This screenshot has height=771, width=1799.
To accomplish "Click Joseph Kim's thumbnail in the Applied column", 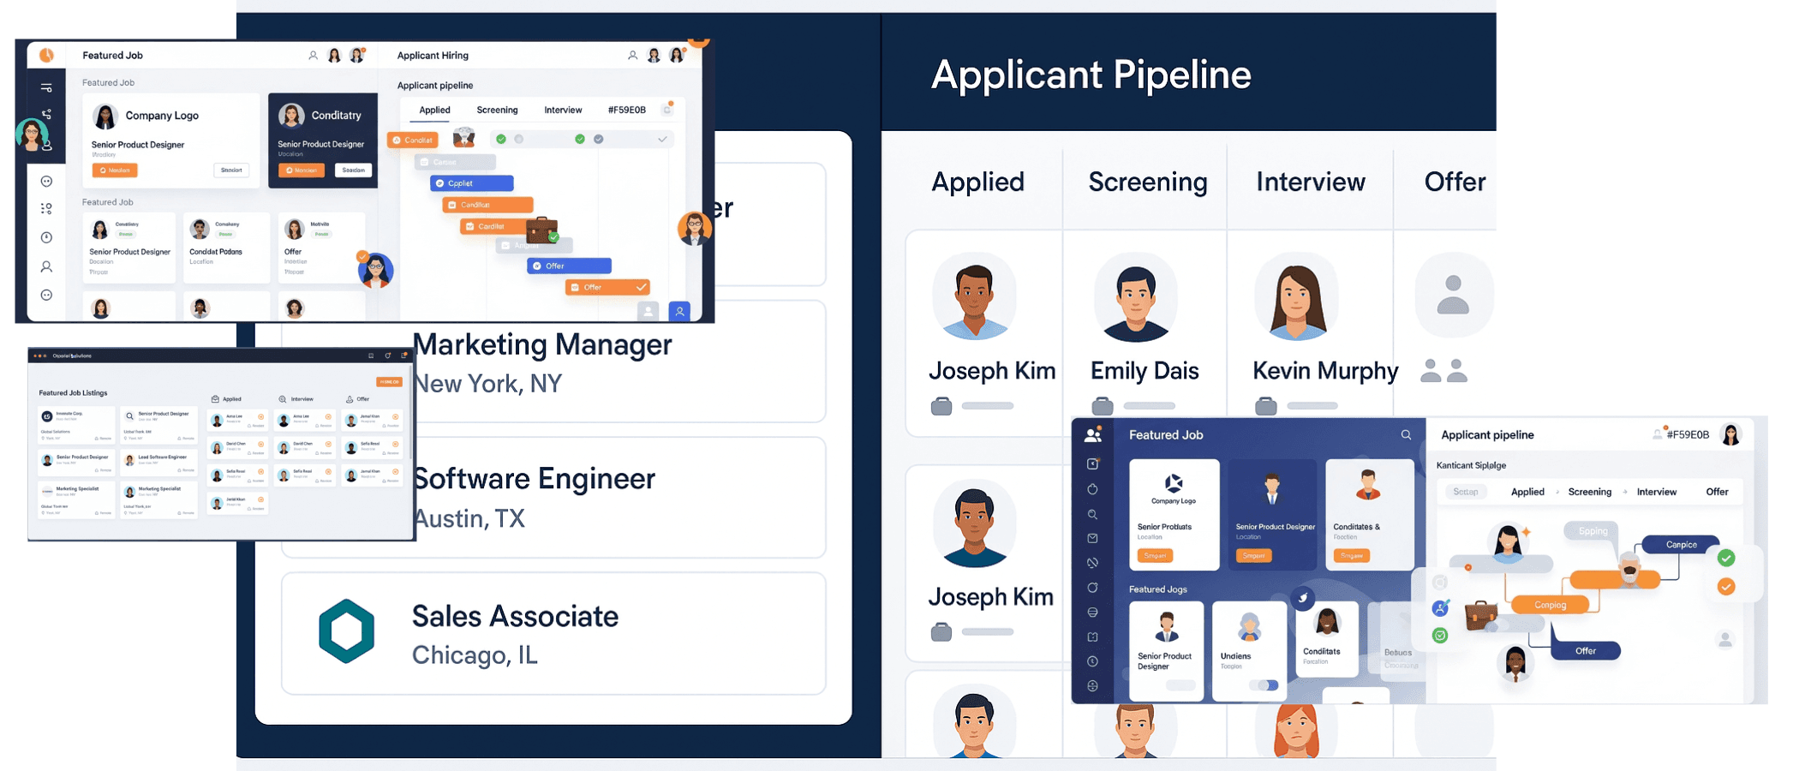I will pos(973,296).
